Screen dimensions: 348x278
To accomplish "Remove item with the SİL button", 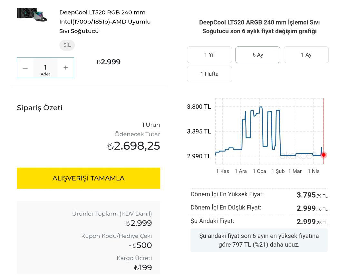I will (67, 45).
